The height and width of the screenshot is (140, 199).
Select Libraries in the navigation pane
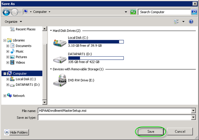pos(19,40)
